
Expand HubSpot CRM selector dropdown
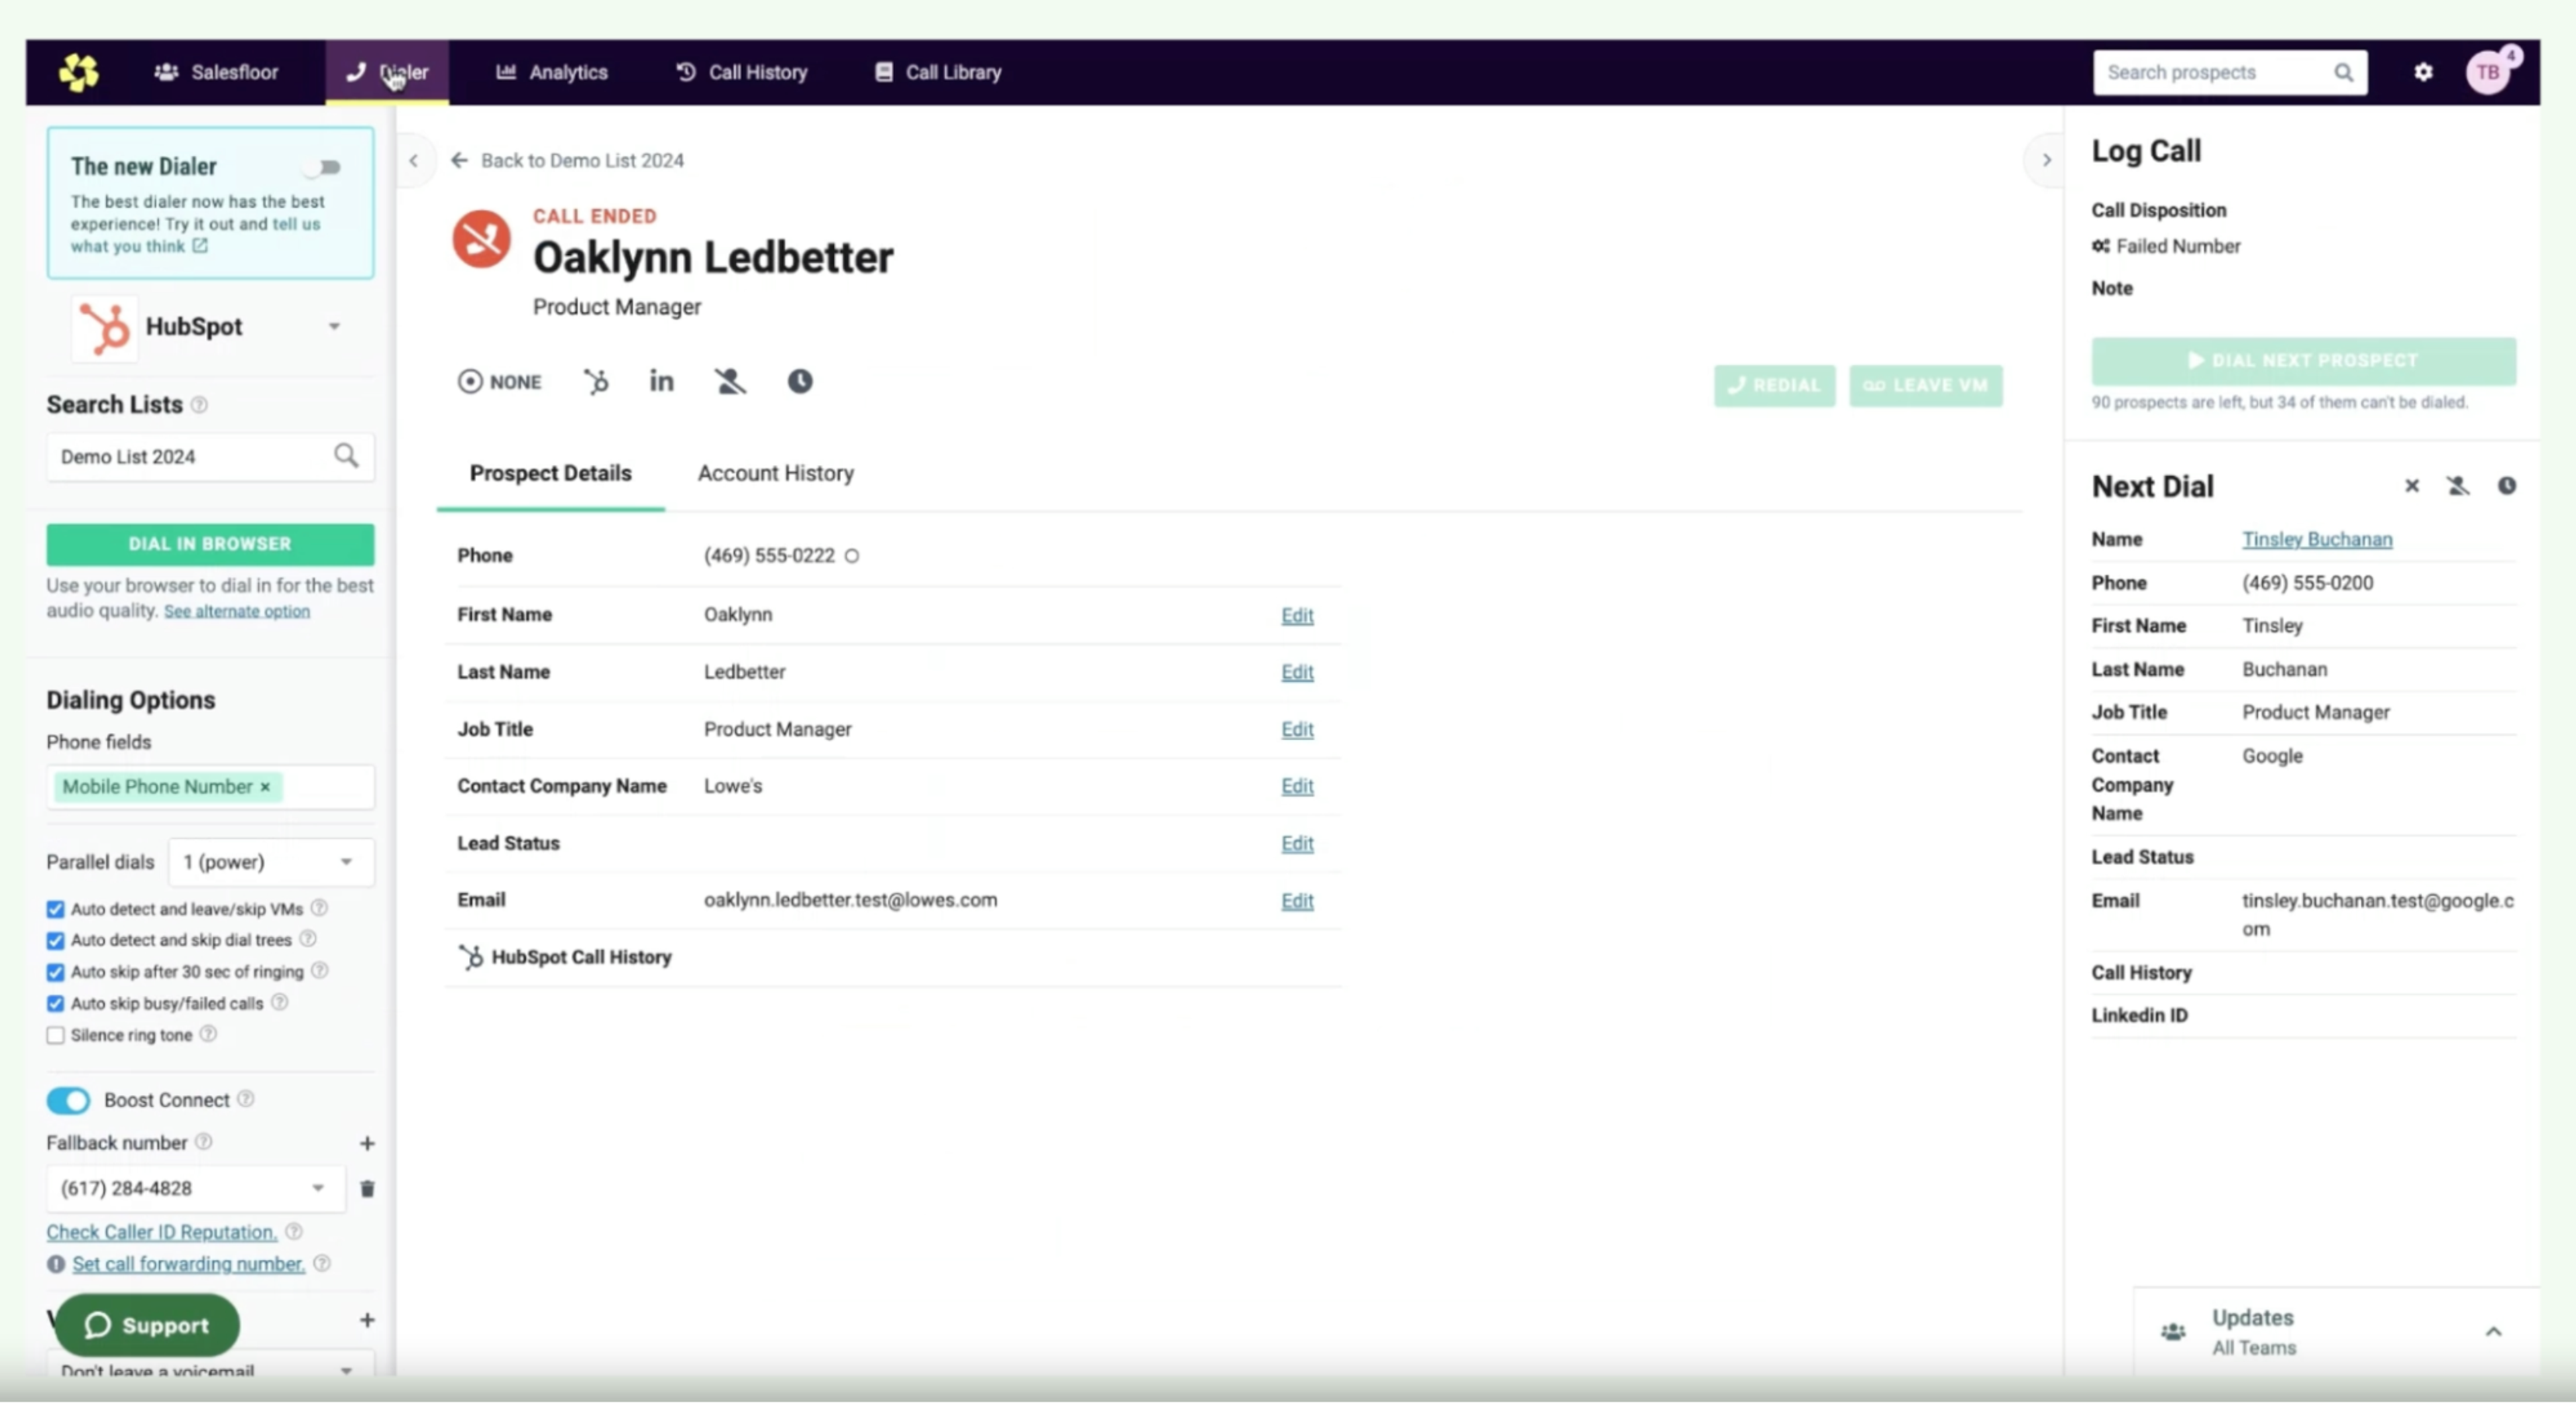(334, 327)
